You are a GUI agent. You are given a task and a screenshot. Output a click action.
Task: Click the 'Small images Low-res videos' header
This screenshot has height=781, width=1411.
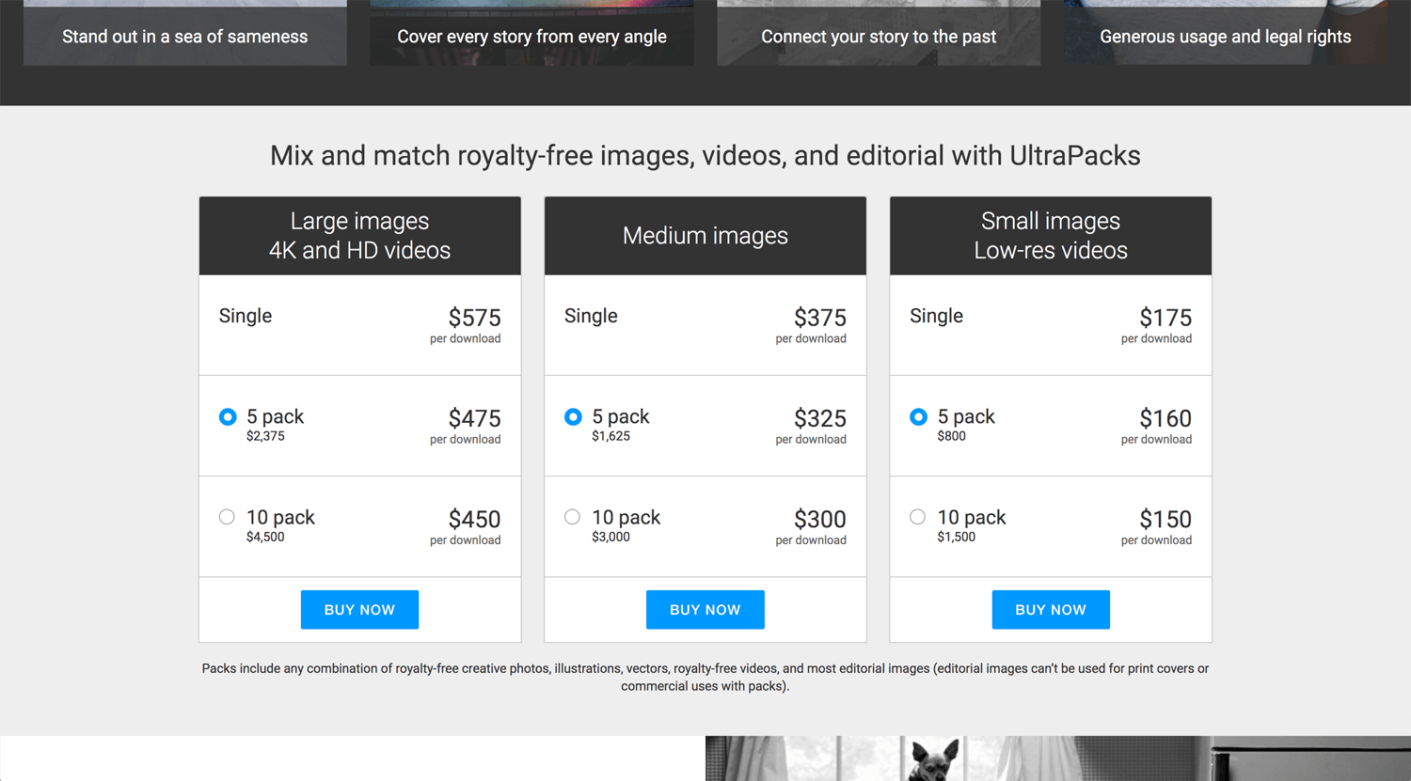(1051, 236)
